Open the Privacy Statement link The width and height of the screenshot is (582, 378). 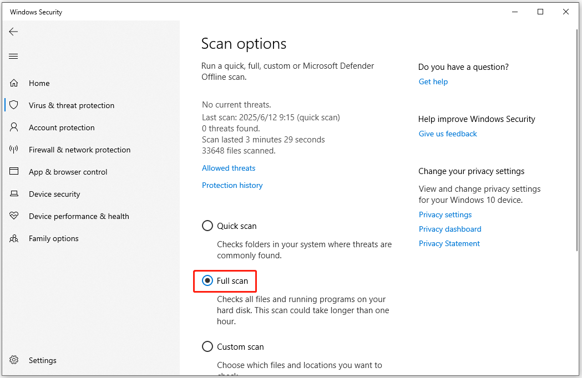[x=449, y=243]
